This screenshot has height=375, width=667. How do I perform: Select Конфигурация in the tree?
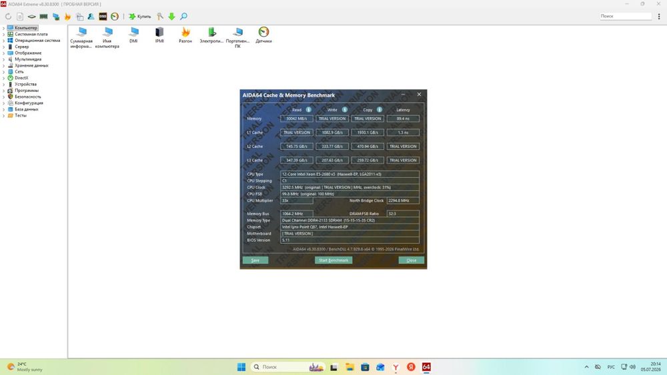pyautogui.click(x=29, y=103)
